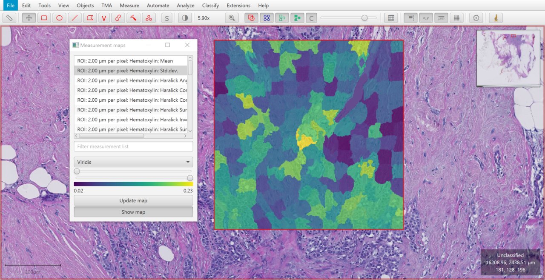
Task: Select the Ellipse annotation tool
Action: pyautogui.click(x=59, y=18)
